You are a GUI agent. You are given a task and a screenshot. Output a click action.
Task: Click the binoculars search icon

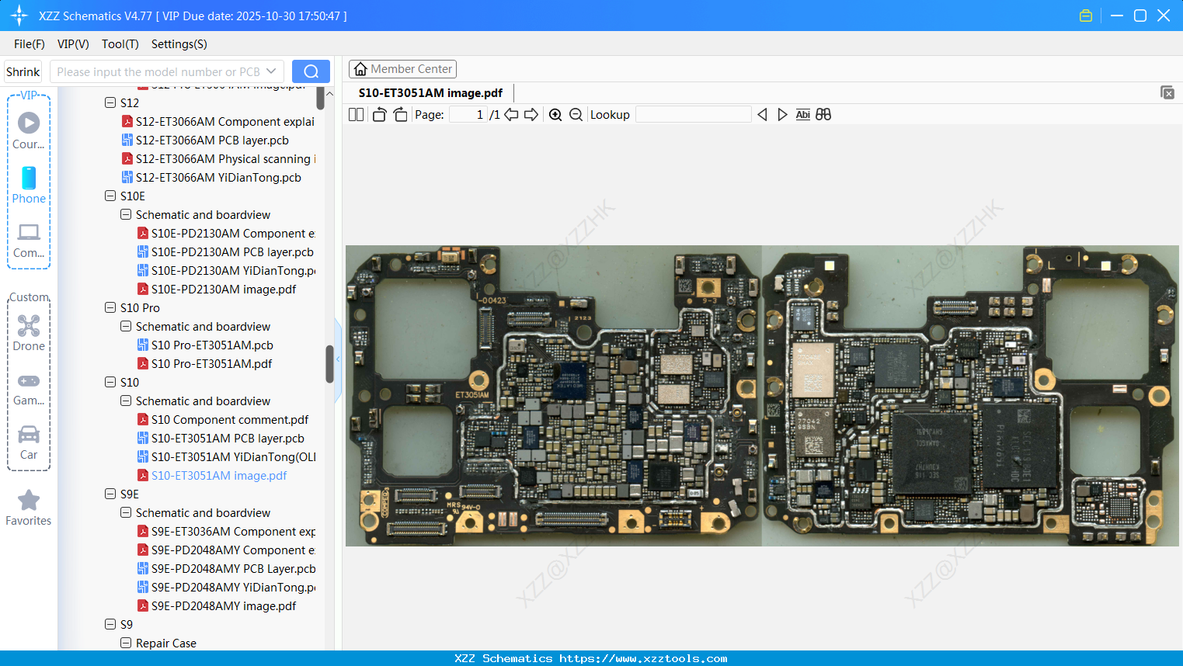[823, 115]
